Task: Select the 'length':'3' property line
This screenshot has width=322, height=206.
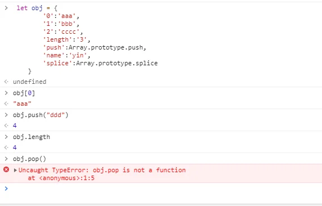Action: tap(66, 39)
